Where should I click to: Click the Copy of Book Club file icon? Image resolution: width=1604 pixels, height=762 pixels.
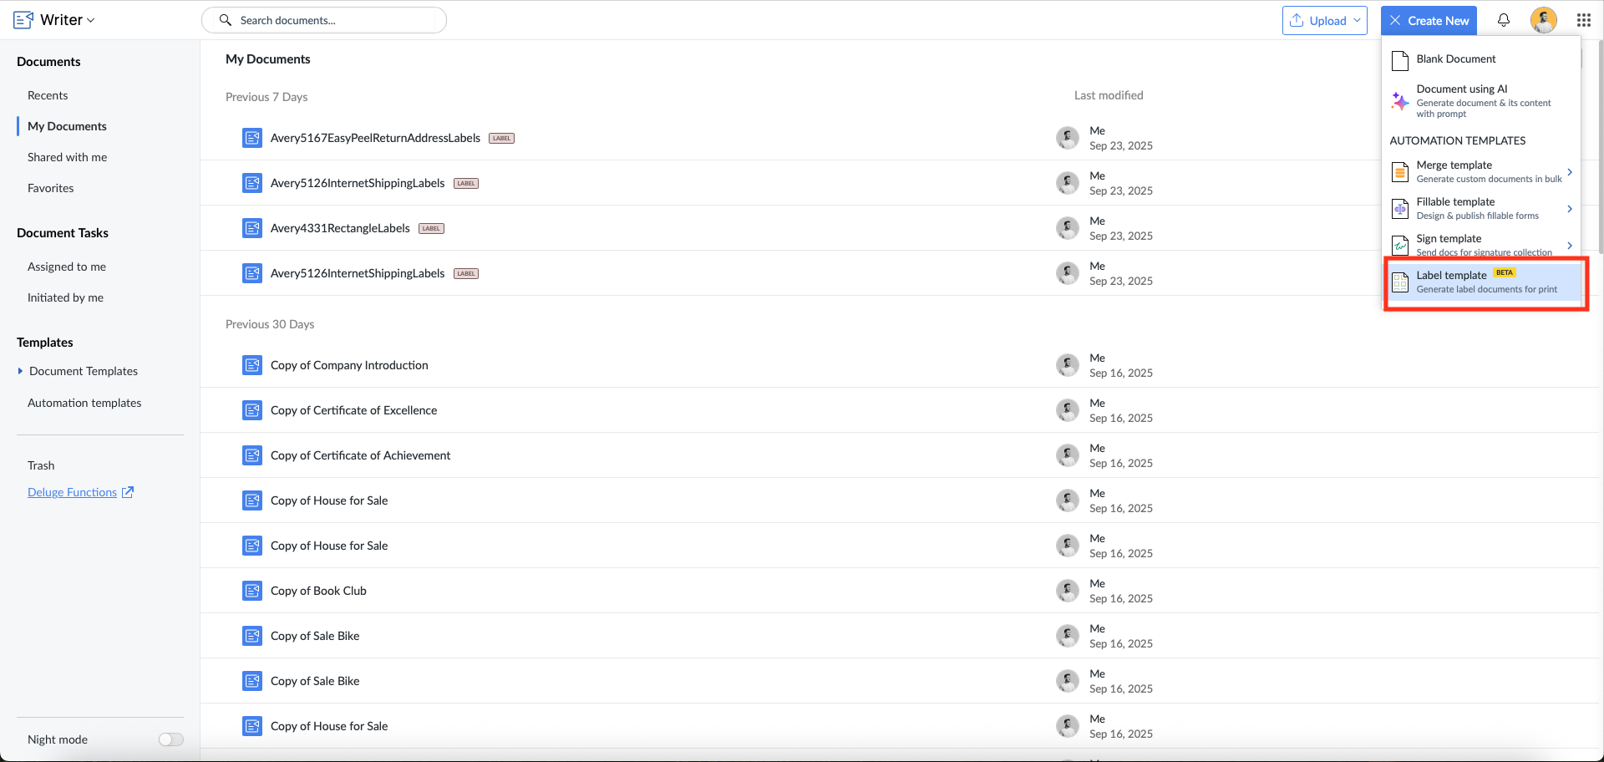[x=252, y=591]
